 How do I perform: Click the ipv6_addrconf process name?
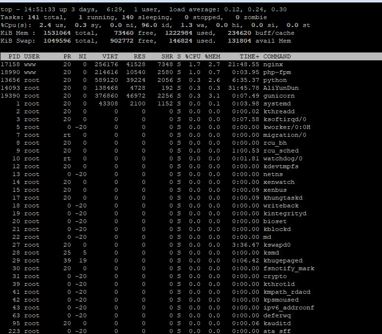click(288, 308)
